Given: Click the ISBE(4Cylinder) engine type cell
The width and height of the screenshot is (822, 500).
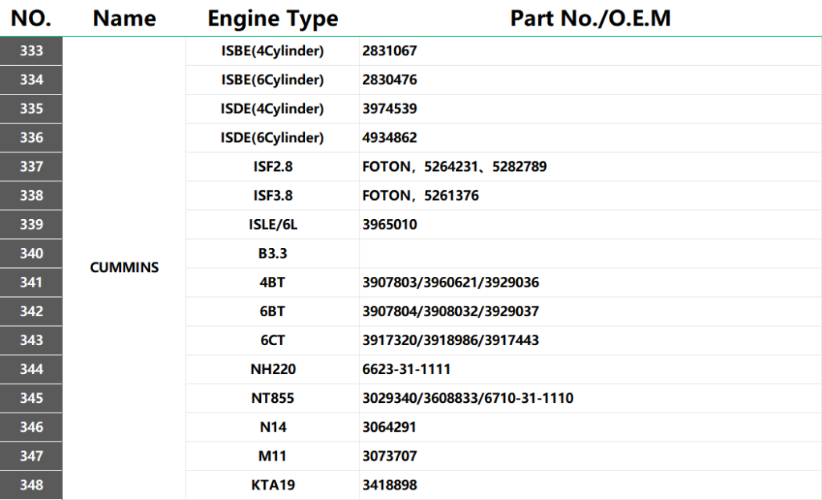Looking at the screenshot, I should pos(273,51).
